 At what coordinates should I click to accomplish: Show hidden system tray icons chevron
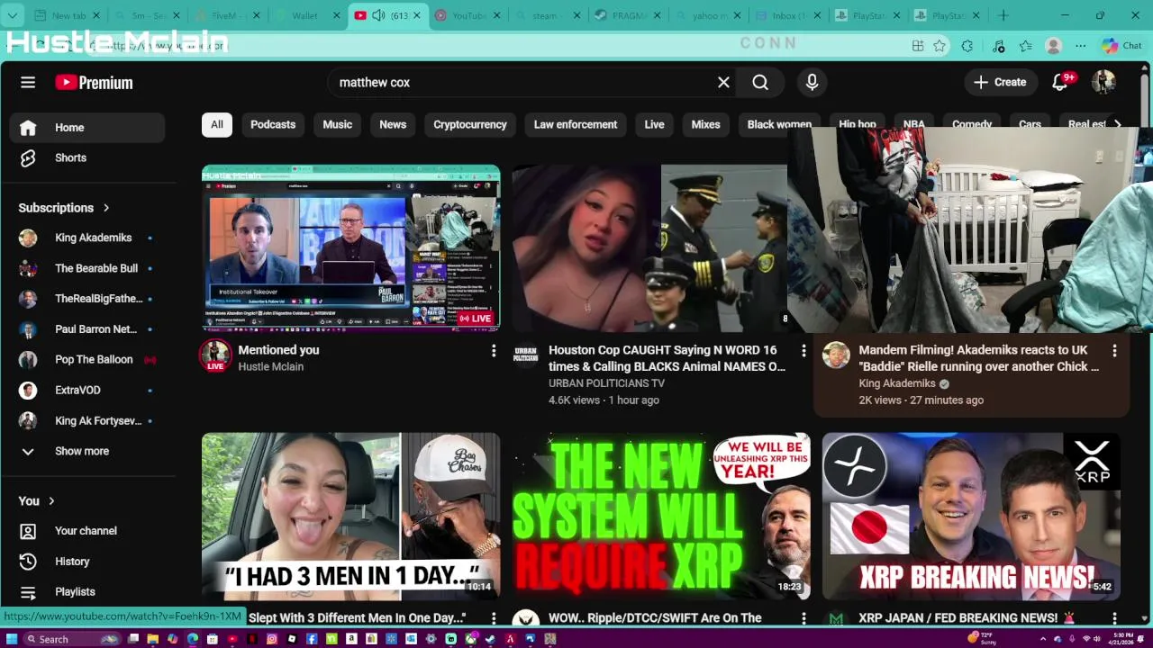[1043, 639]
